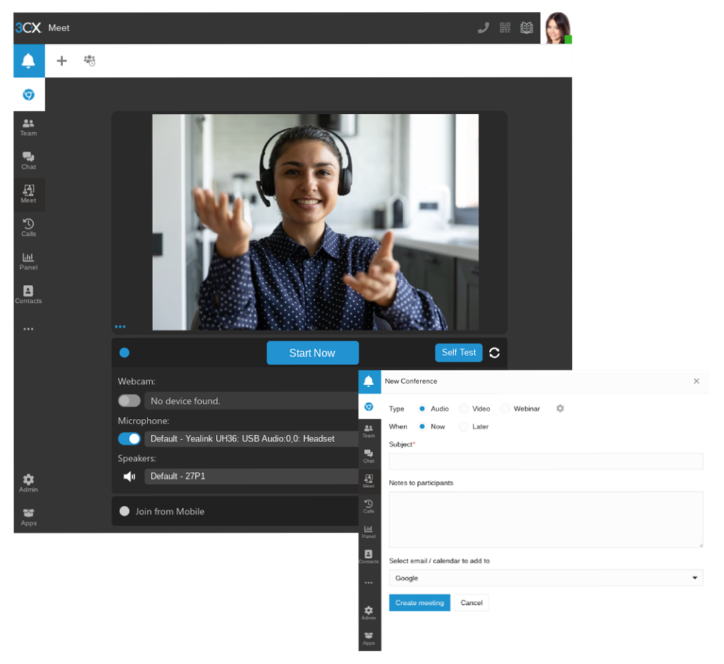Select the Video conference type radio
Viewport: 724px width, 664px height.
tap(464, 409)
